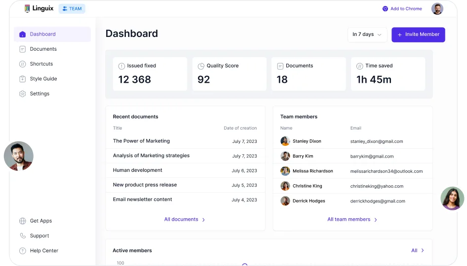Open The Power of Marketing document
The height and width of the screenshot is (266, 467).
click(x=141, y=141)
